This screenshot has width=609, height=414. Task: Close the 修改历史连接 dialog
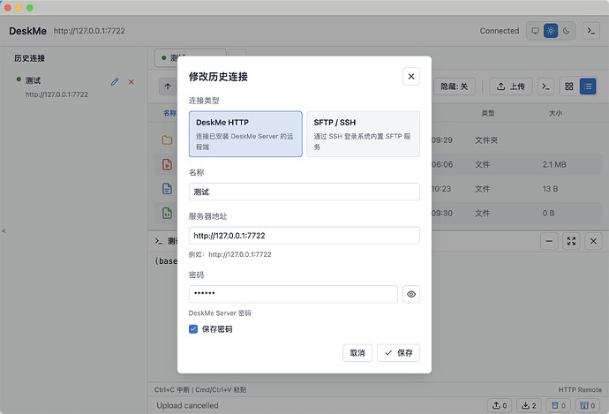tap(411, 77)
